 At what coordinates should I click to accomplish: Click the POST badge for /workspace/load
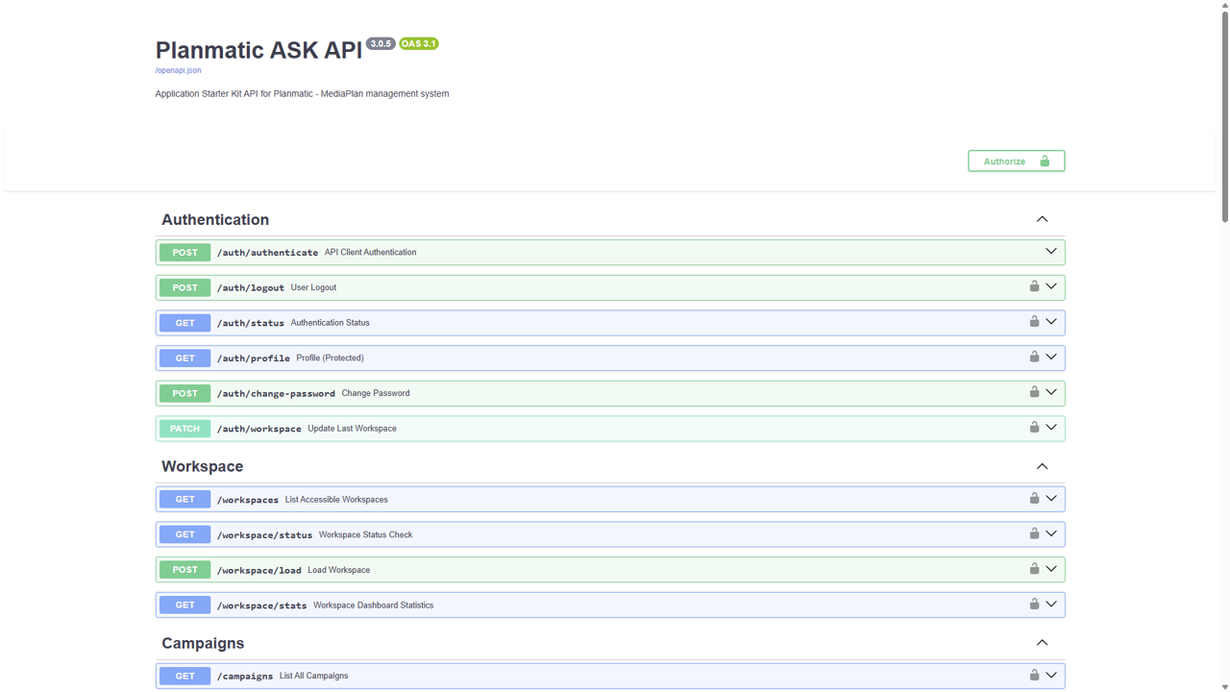click(184, 570)
